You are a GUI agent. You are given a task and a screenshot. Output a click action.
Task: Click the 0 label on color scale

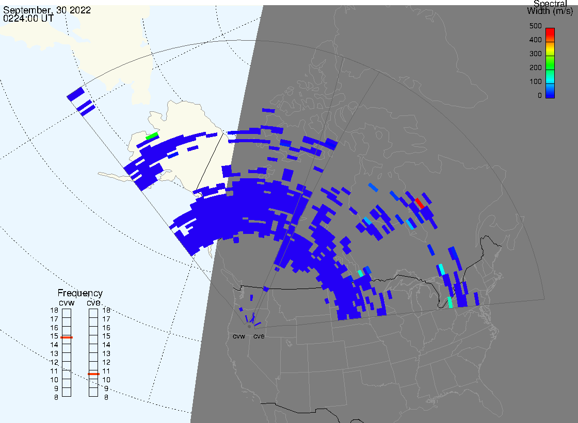[540, 96]
